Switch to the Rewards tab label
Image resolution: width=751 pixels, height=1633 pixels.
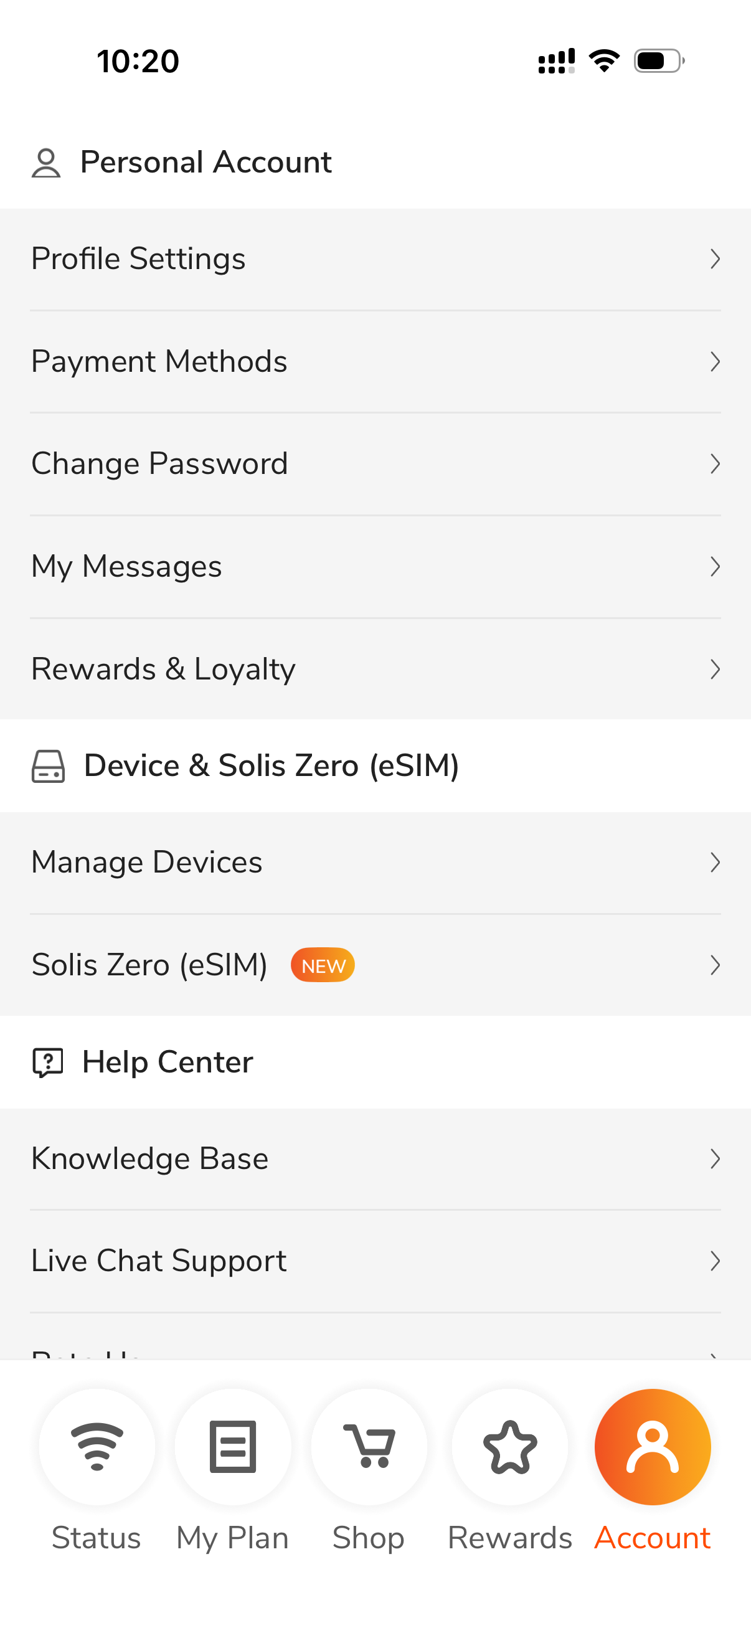(x=509, y=1538)
